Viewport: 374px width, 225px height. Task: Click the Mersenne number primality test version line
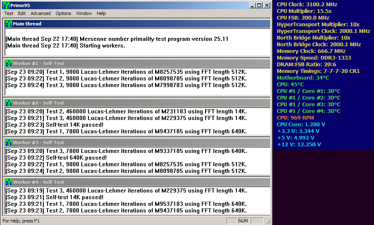117,39
